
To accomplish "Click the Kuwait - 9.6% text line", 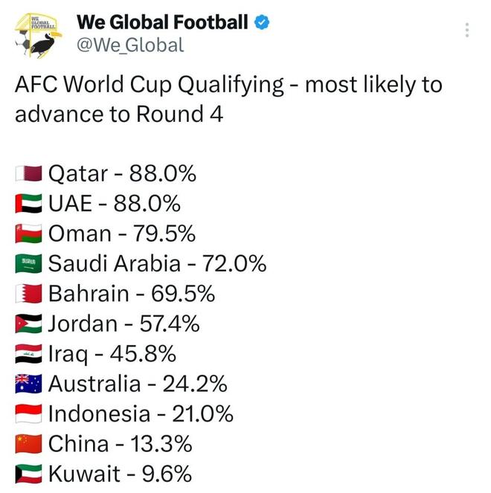I will [x=120, y=474].
